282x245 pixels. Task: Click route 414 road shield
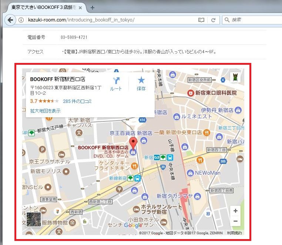click(x=142, y=120)
